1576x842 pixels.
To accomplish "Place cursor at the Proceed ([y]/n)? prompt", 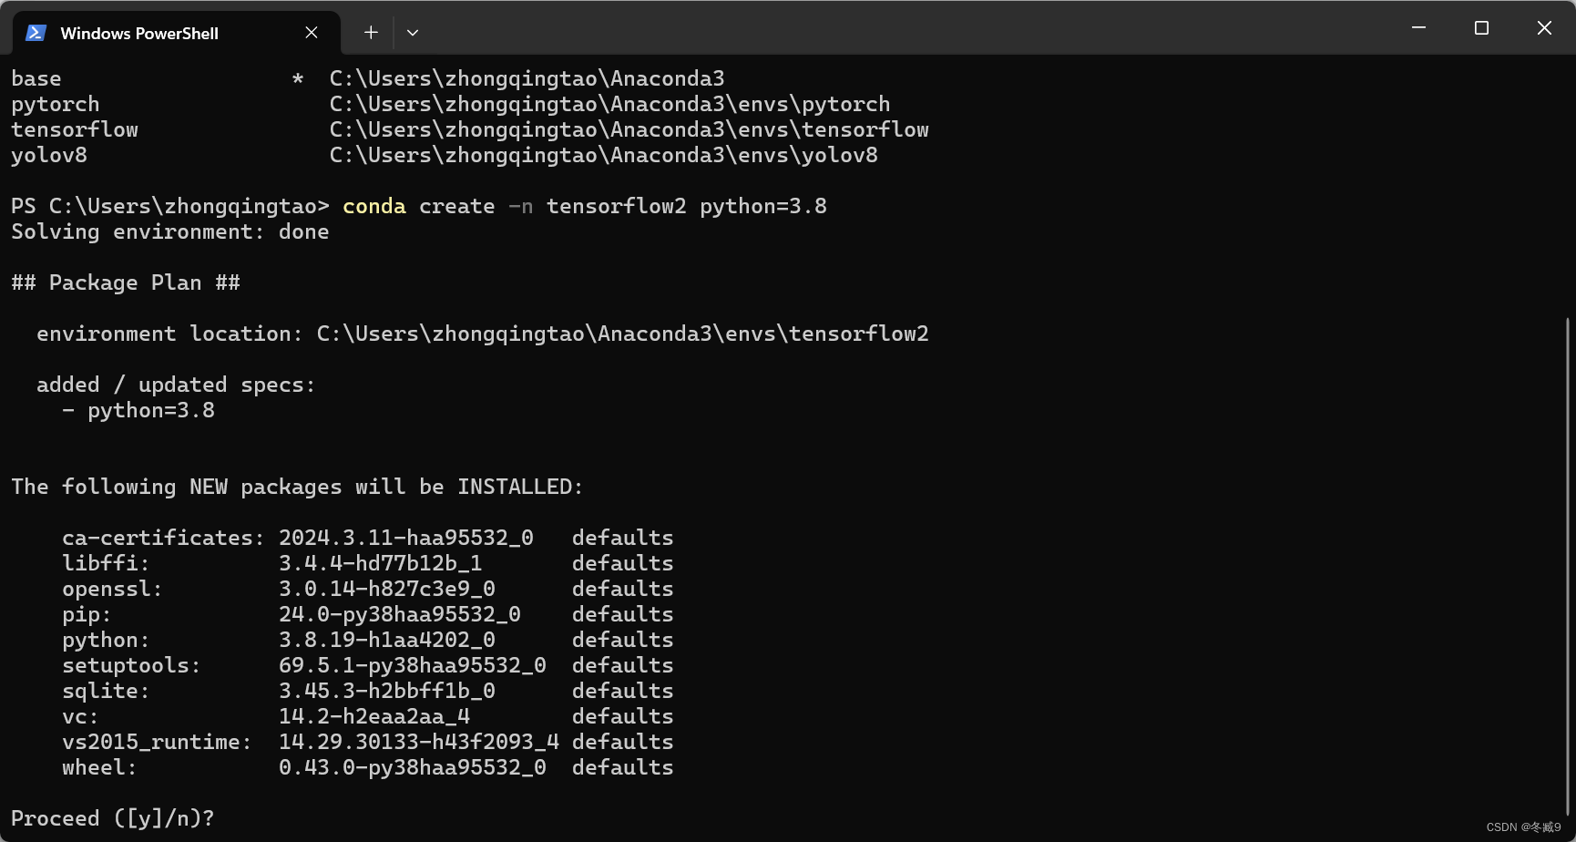I will [111, 817].
